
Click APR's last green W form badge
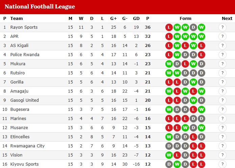click(202, 37)
